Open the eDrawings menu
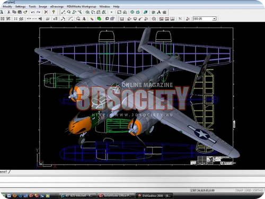Screen dimensions: 265x199 [57, 6]
